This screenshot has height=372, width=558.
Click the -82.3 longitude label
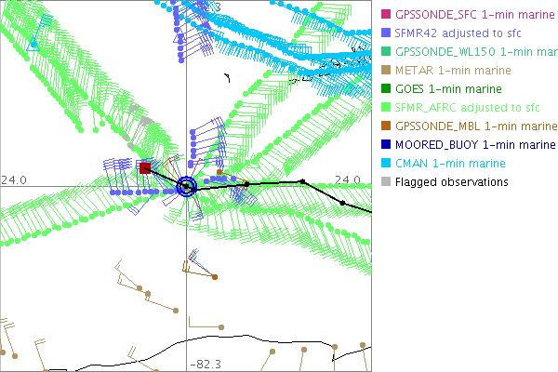click(x=204, y=365)
